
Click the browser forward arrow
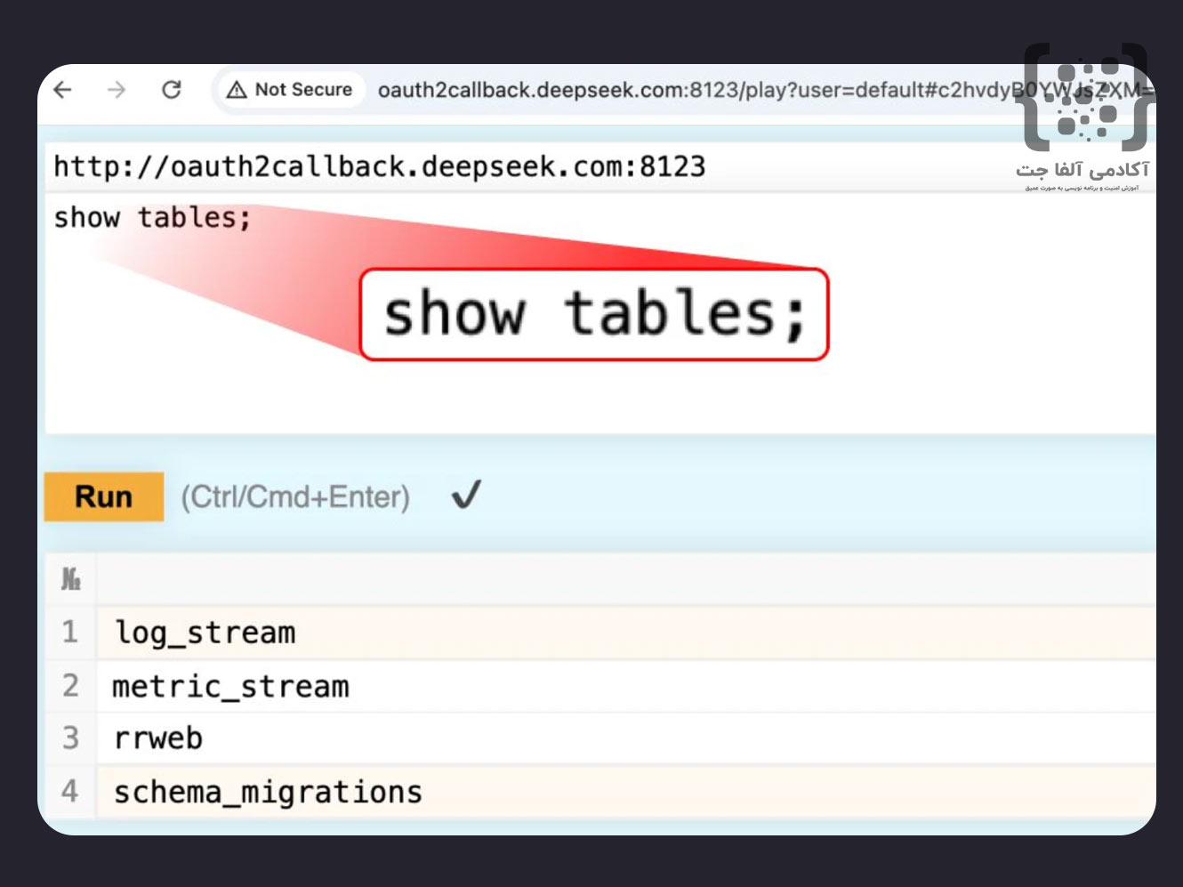tap(117, 90)
